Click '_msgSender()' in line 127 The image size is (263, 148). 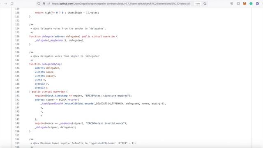pyautogui.click(x=58, y=40)
